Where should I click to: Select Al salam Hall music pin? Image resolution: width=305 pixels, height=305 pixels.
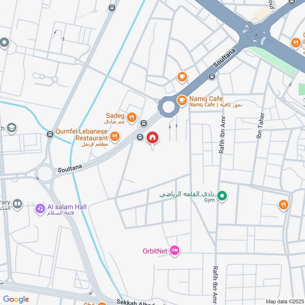40,209
